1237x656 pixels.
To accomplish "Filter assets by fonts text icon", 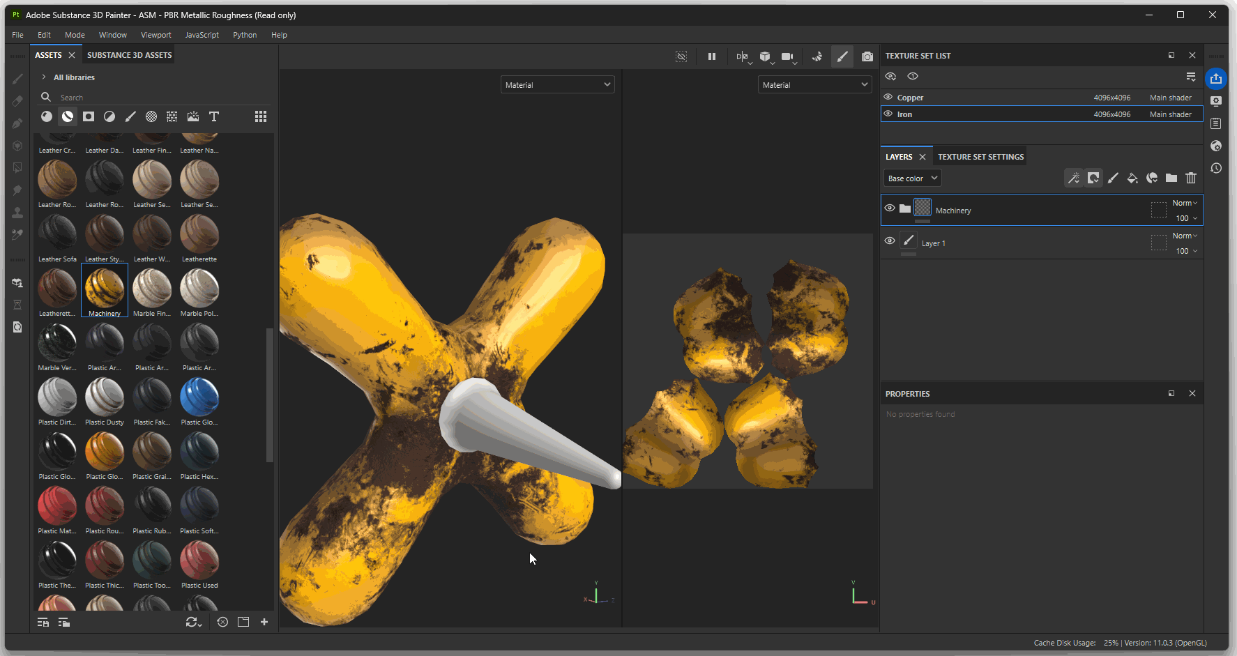I will click(214, 116).
